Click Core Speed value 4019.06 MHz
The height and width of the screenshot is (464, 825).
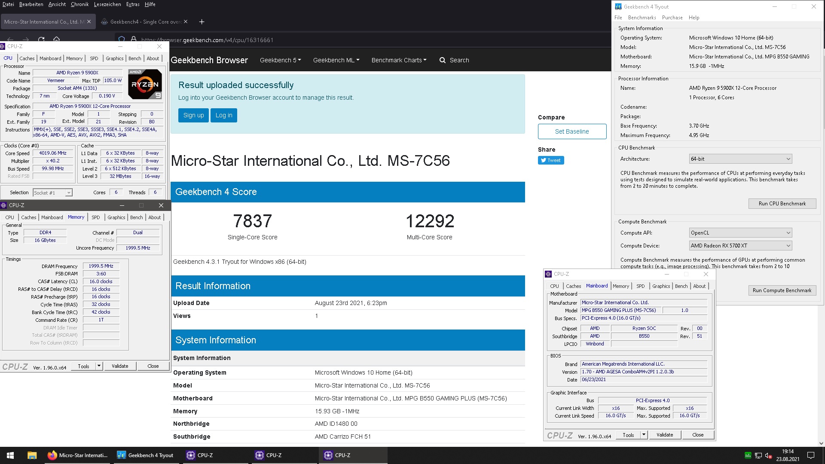point(53,153)
